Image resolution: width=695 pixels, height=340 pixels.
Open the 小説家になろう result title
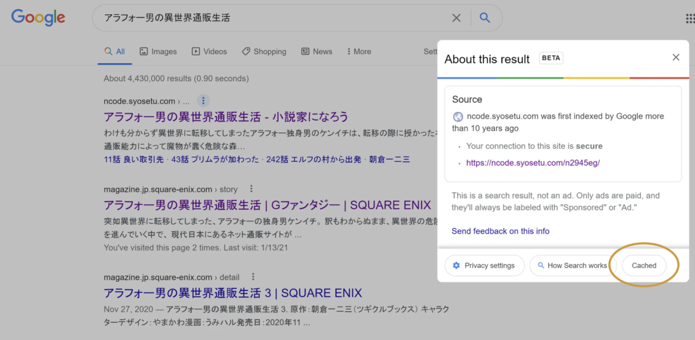[226, 117]
